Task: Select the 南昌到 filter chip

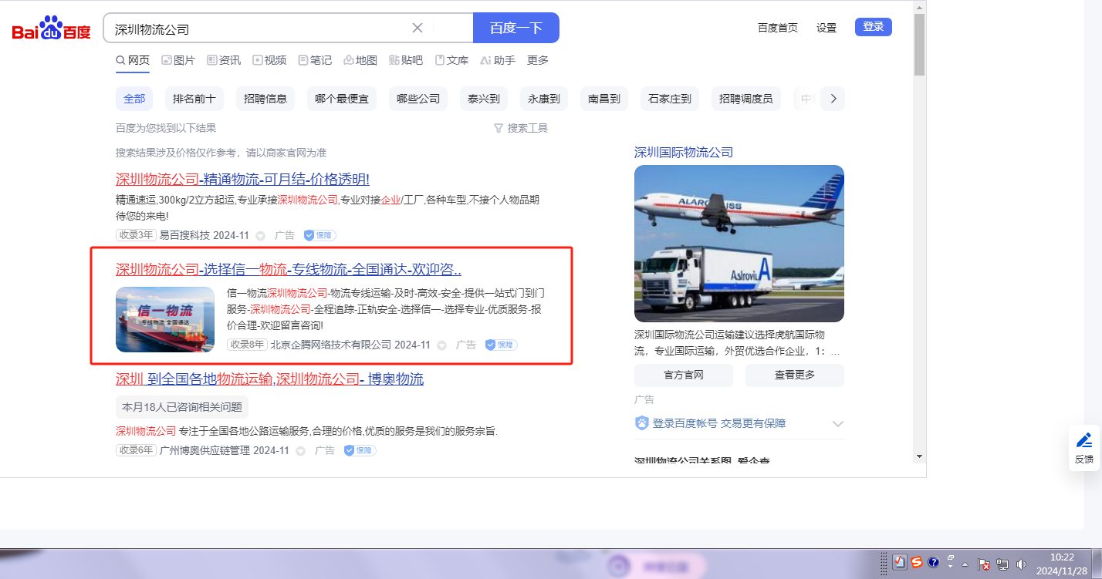Action: 604,99
